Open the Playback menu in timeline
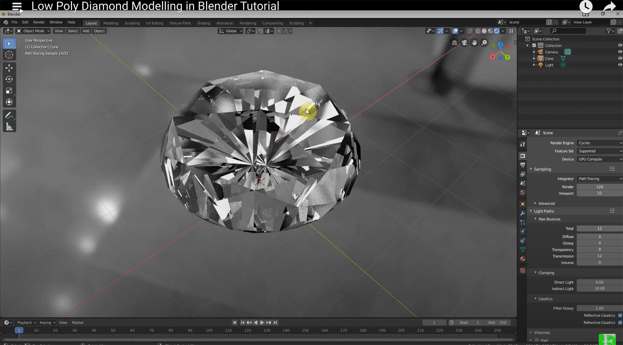623x345 pixels. (26, 323)
